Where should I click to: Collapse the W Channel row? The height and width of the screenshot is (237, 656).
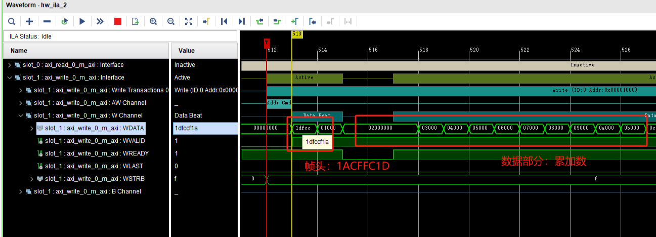(x=20, y=115)
